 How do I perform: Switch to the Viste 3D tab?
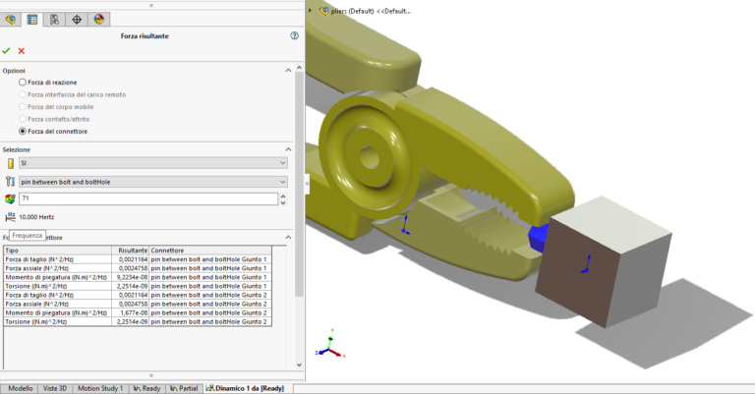tap(56, 388)
